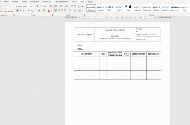Screen dimensions: 190x125
Task: Apply the Subtítulo style
Action: point(138,8)
